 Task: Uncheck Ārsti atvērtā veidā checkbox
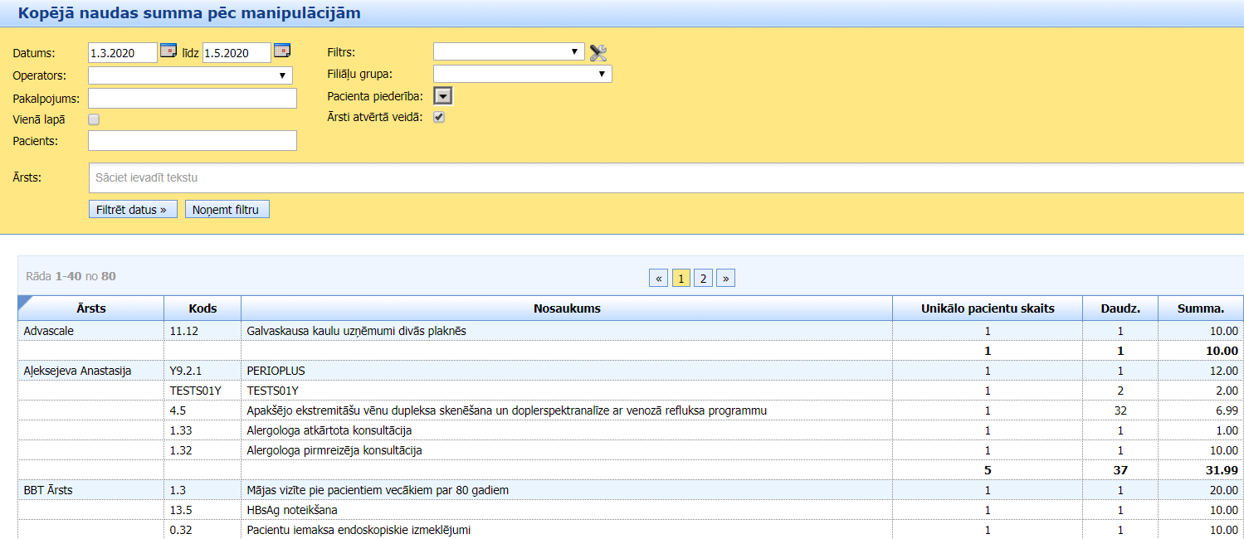439,117
